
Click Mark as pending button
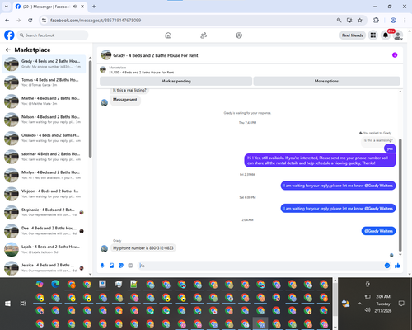(x=176, y=81)
